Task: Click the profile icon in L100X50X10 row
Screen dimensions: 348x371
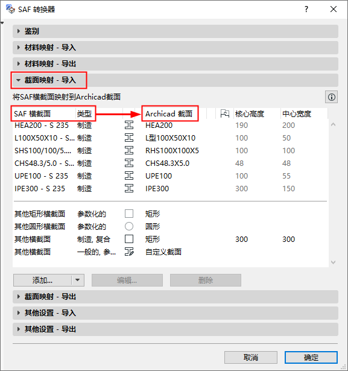Action: [x=129, y=138]
